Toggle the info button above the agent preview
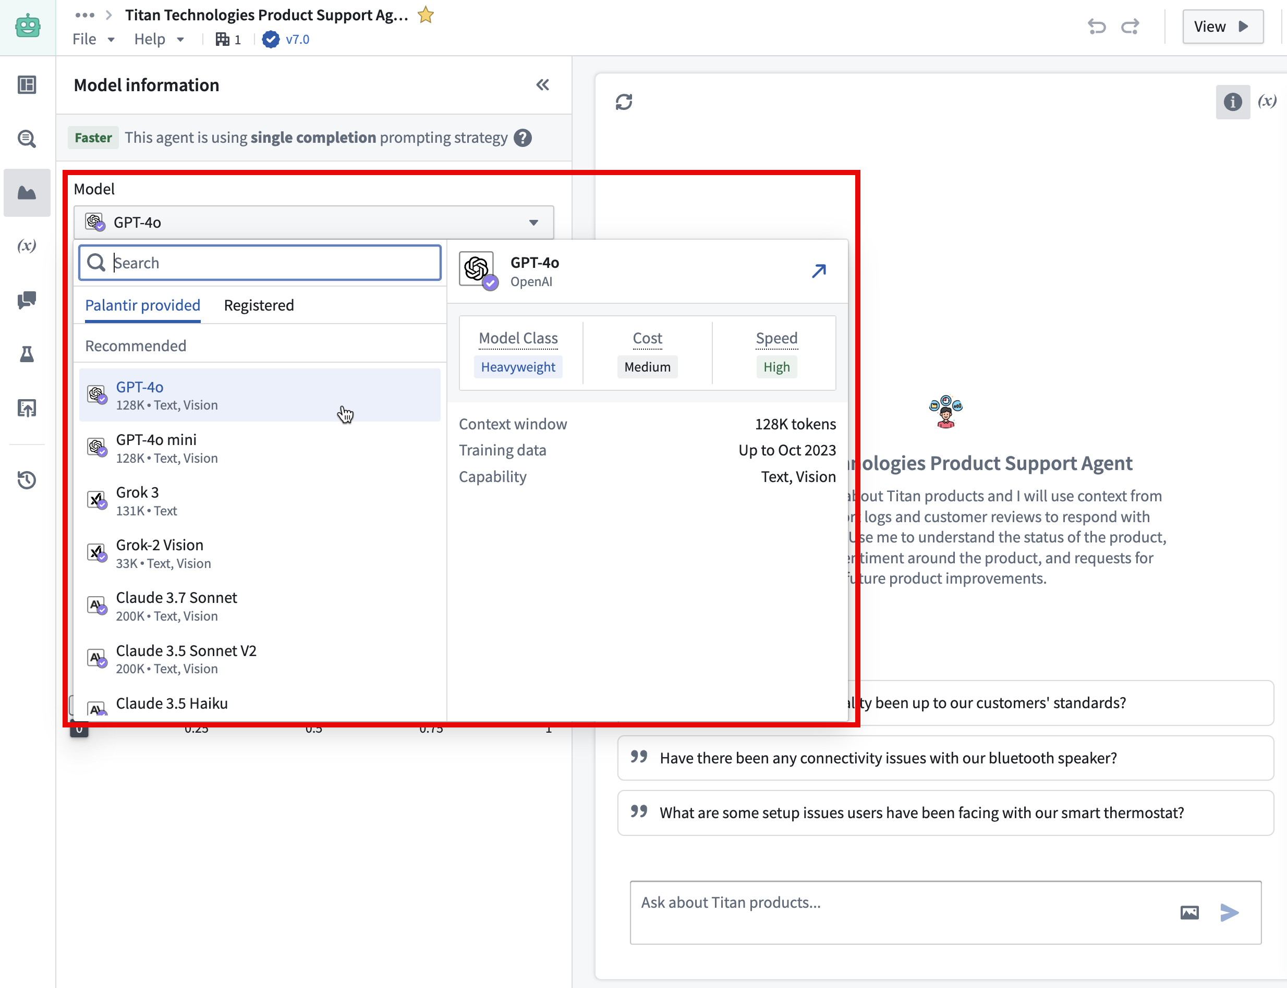This screenshot has height=988, width=1287. 1232,102
